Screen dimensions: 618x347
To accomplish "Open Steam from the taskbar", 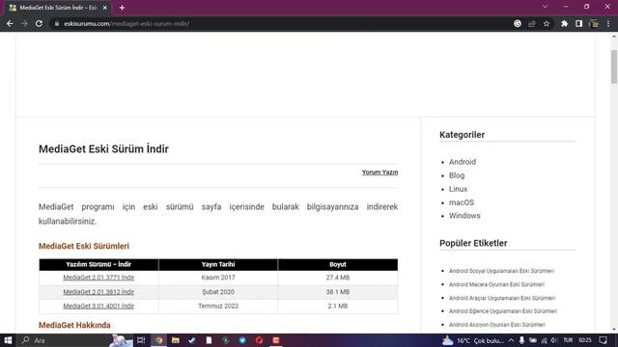I will click(192, 340).
